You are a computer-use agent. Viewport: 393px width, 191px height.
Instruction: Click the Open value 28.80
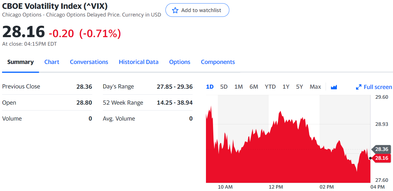(84, 103)
